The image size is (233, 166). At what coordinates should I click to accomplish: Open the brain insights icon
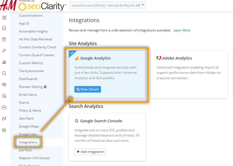pyautogui.click(x=4, y=85)
